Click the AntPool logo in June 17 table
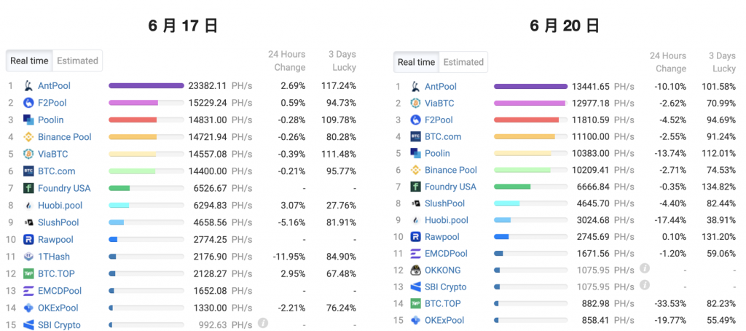The image size is (746, 331). point(29,85)
